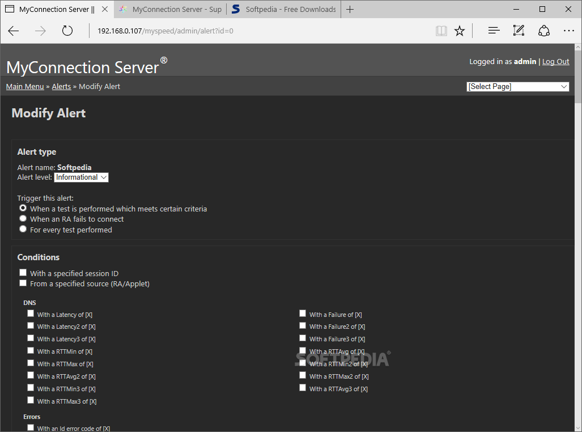
Task: Check 'With a RTTMax2 of [X]'
Action: (x=303, y=375)
